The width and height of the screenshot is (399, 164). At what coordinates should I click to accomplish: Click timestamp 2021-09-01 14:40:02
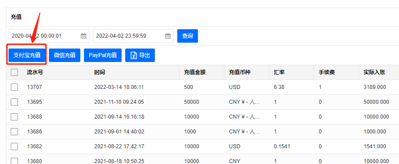coord(119,131)
